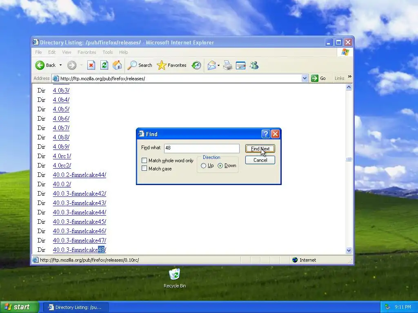The width and height of the screenshot is (418, 313).
Task: Close the Find dialog with X
Action: pos(275,134)
